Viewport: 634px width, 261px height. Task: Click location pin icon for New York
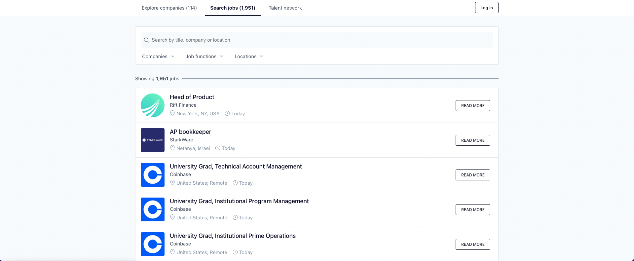click(172, 113)
